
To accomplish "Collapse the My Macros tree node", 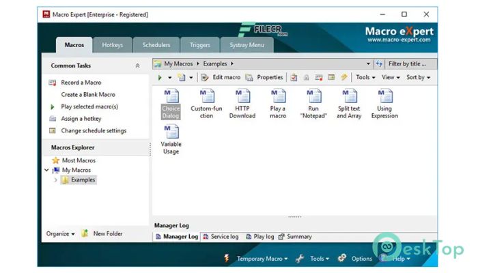I will pos(46,170).
